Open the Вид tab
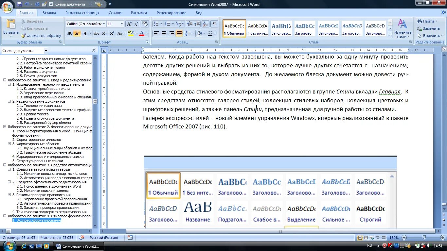The image size is (447, 251). click(x=199, y=13)
